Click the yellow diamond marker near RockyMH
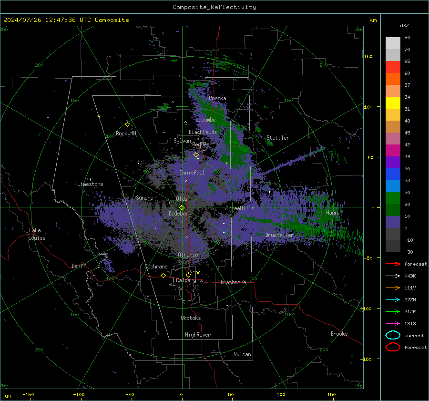Viewport: 429px width, 401px height. [x=127, y=124]
